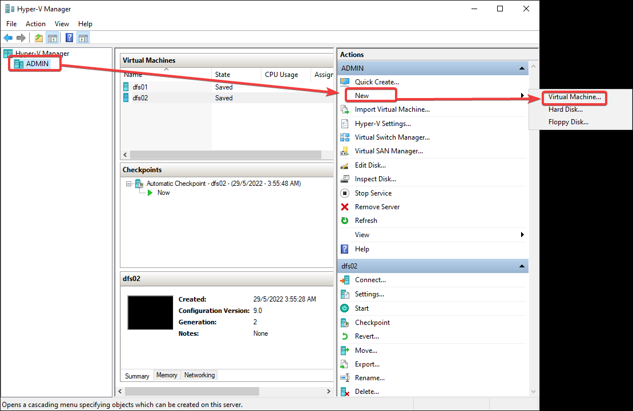Sort by the State column header
Image resolution: width=633 pixels, height=411 pixels.
tap(236, 74)
